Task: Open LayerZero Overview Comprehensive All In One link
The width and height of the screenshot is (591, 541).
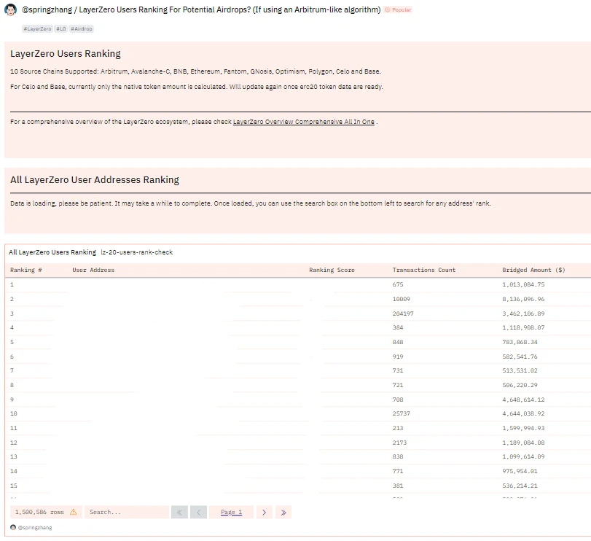Action: [303, 122]
